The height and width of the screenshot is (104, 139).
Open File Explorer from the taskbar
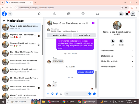pos(43,102)
